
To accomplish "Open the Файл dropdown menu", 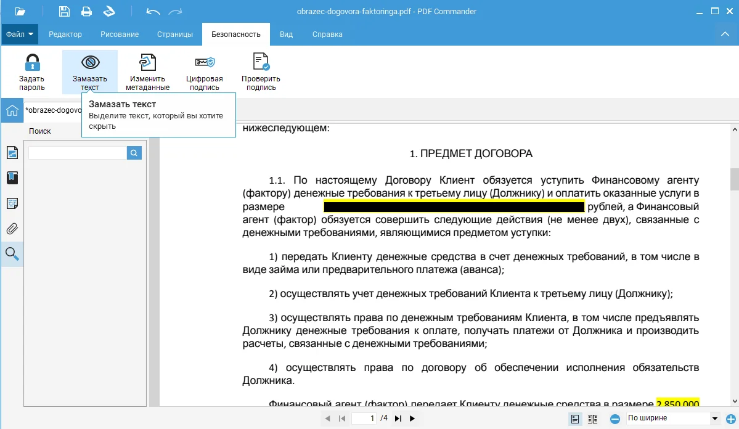I will pyautogui.click(x=20, y=35).
